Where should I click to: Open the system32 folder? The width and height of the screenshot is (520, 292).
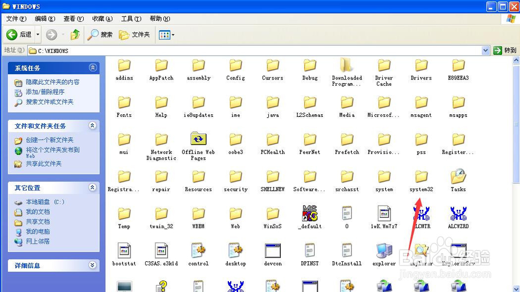tap(421, 181)
